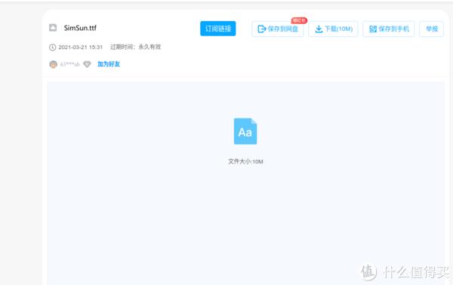
Task: Click the QR code icon for 保存到手机
Action: point(373,29)
